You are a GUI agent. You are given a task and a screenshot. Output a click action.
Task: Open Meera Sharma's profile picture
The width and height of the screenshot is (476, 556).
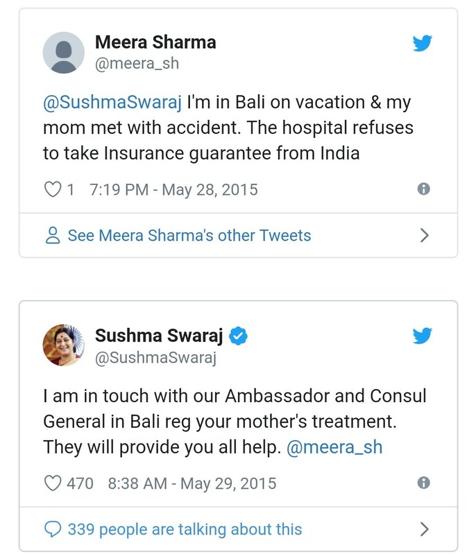coord(64,53)
